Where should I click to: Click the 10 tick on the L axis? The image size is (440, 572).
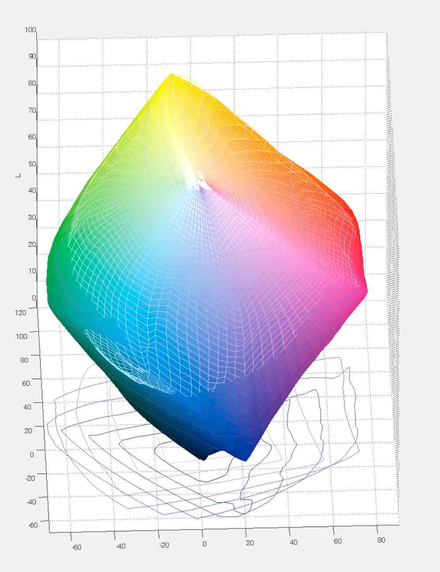point(31,271)
